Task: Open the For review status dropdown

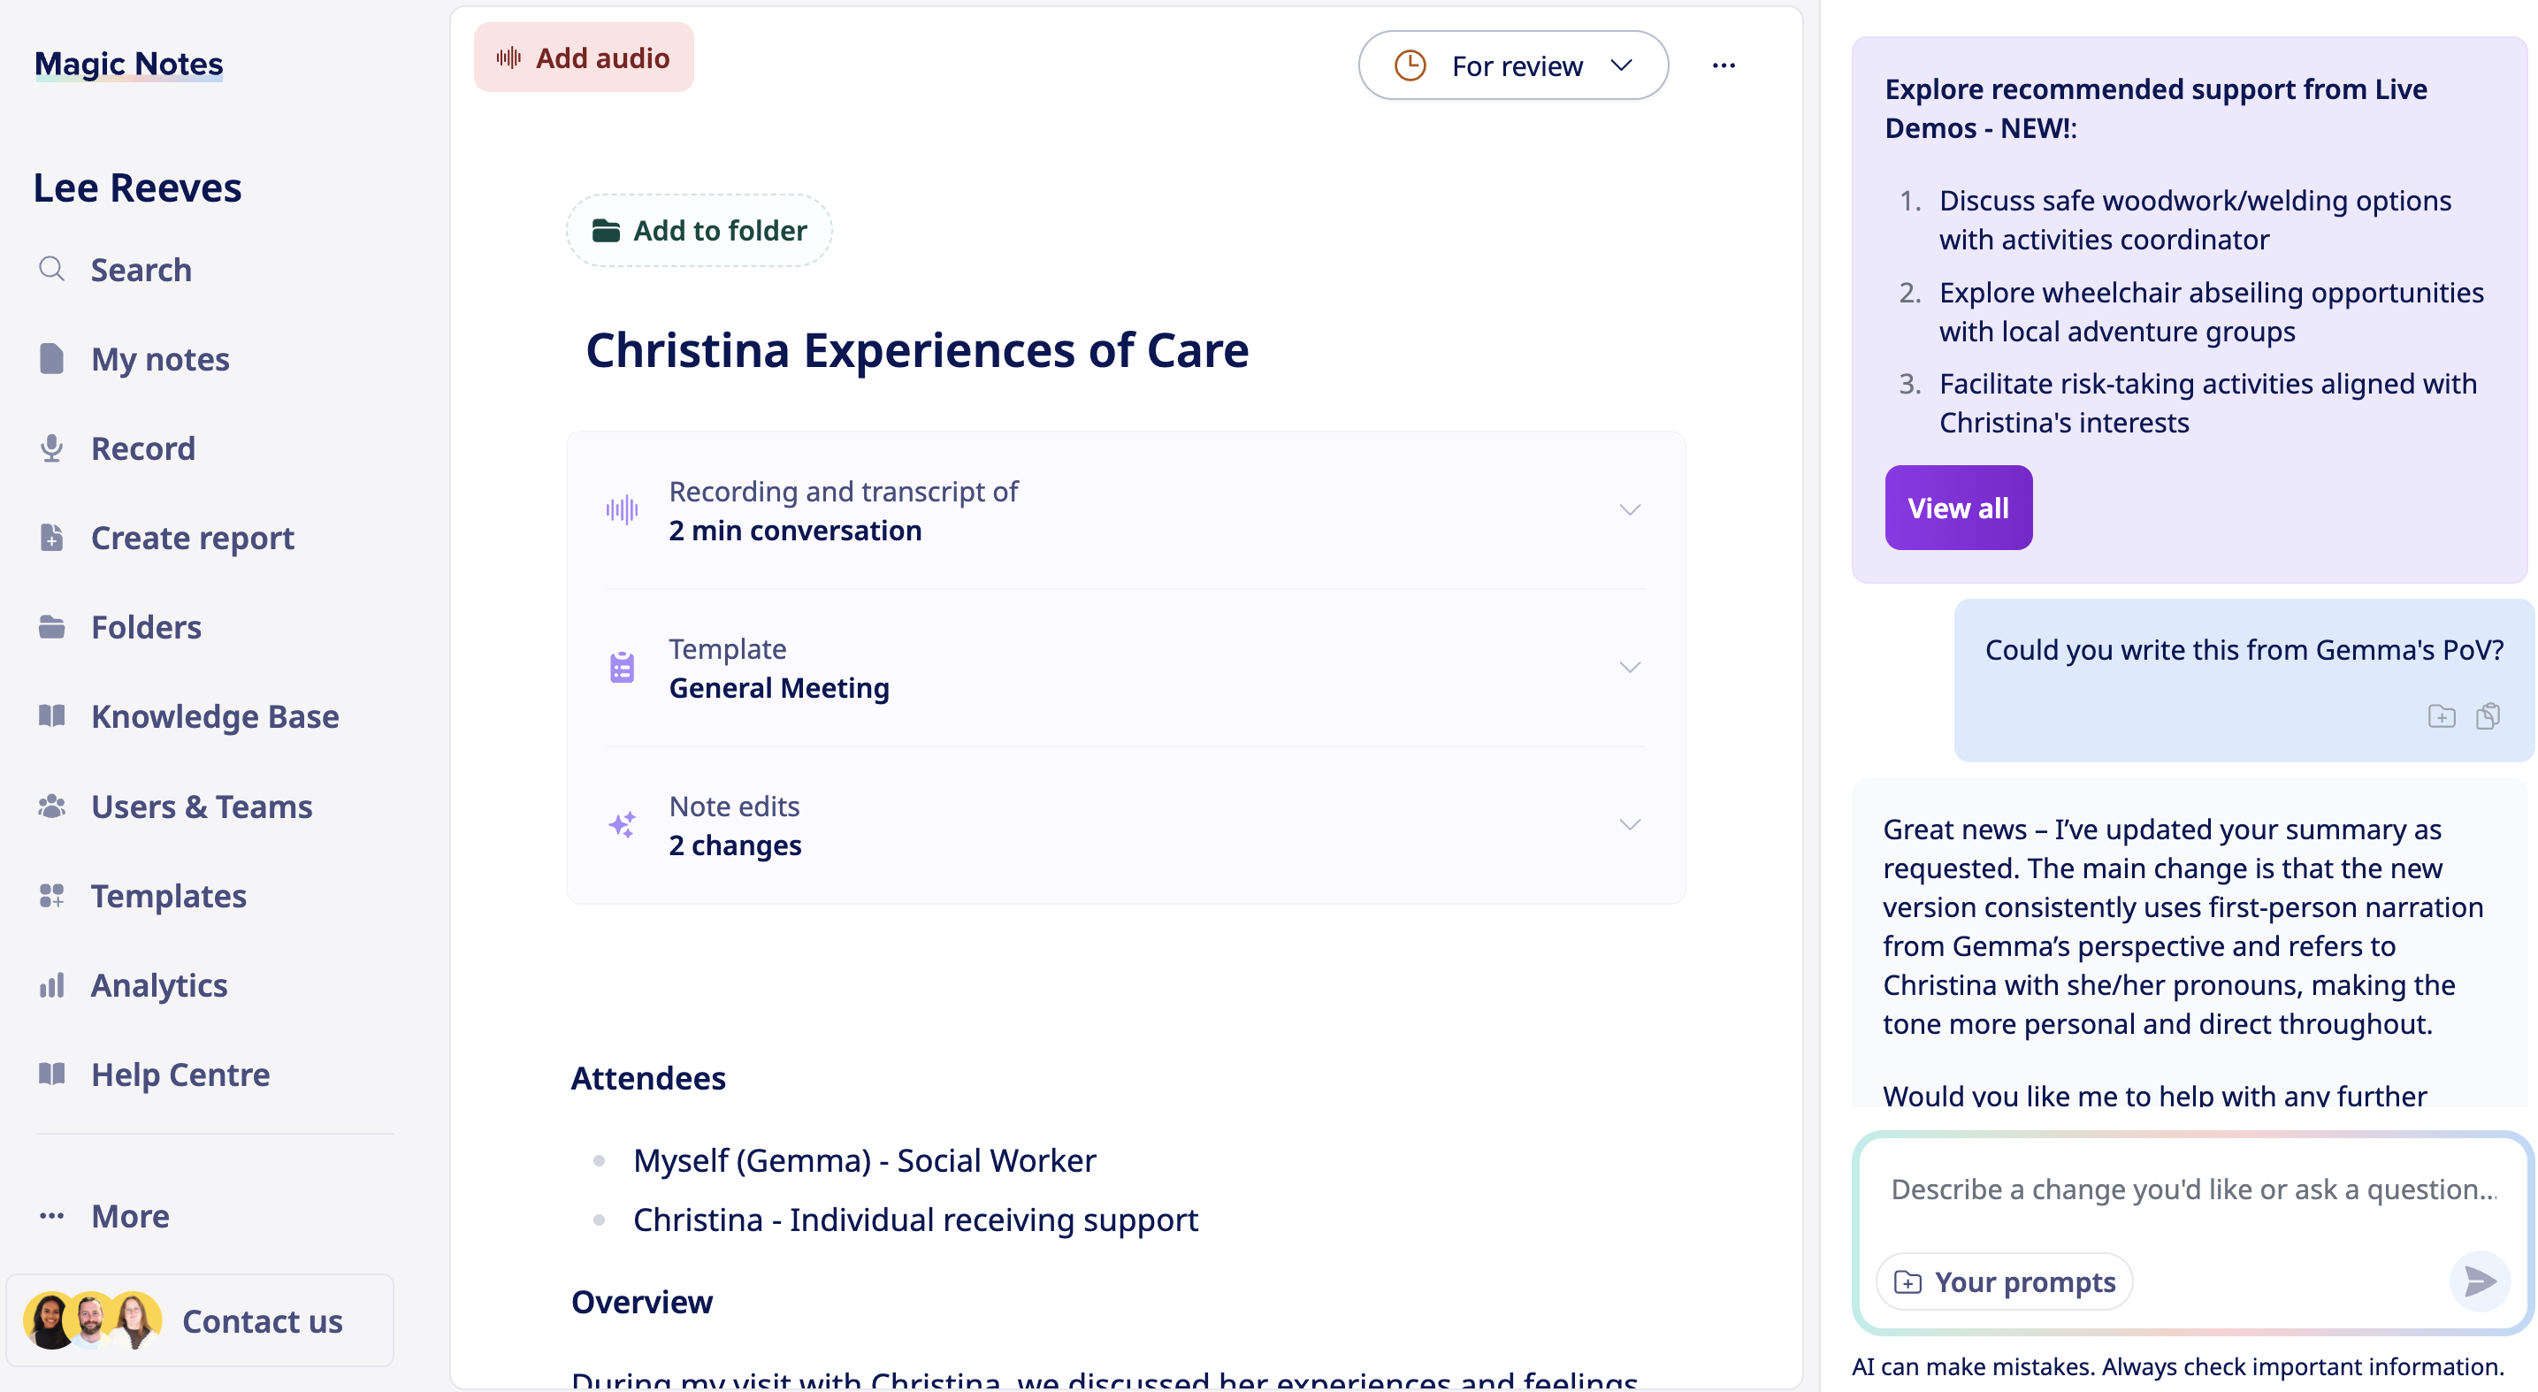Action: 1512,66
